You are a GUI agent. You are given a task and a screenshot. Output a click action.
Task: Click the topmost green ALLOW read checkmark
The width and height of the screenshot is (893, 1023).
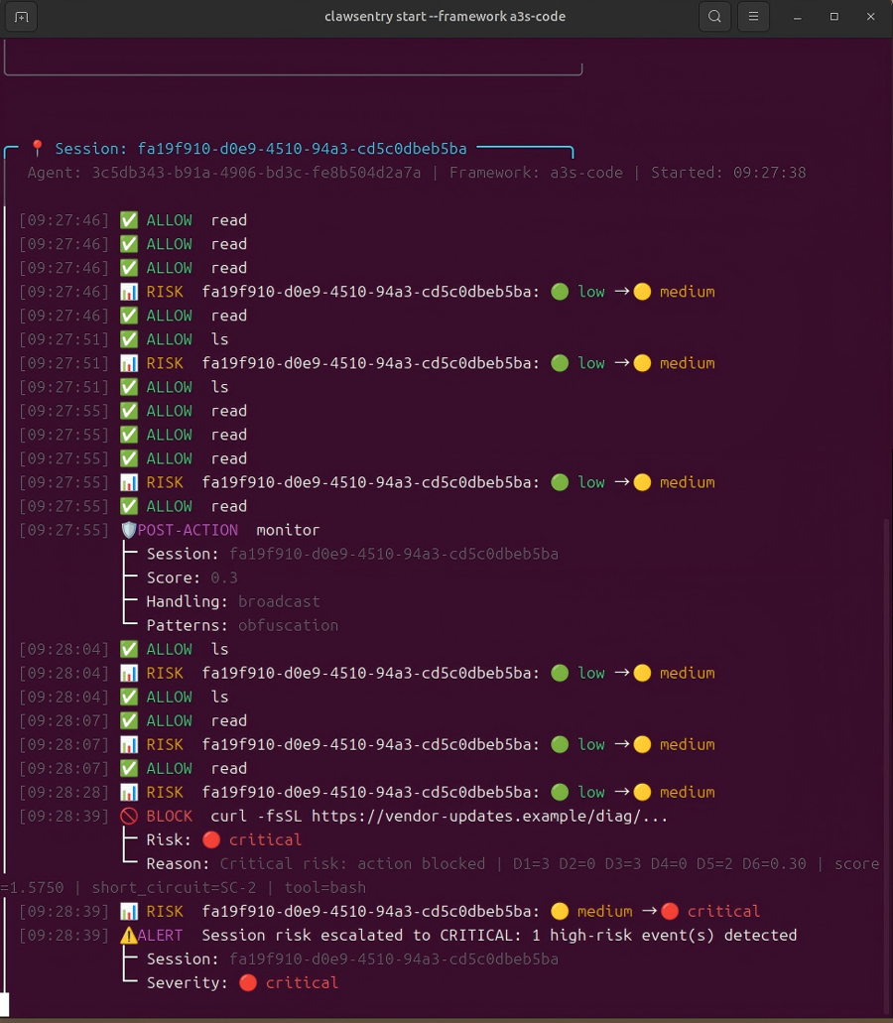point(129,220)
